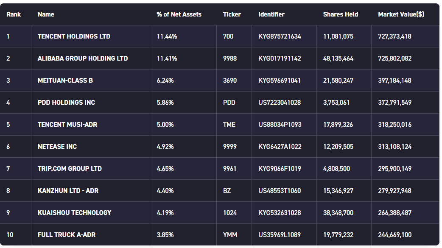Click identifier KYG875721634 cell
The image size is (442, 248).
click(280, 36)
